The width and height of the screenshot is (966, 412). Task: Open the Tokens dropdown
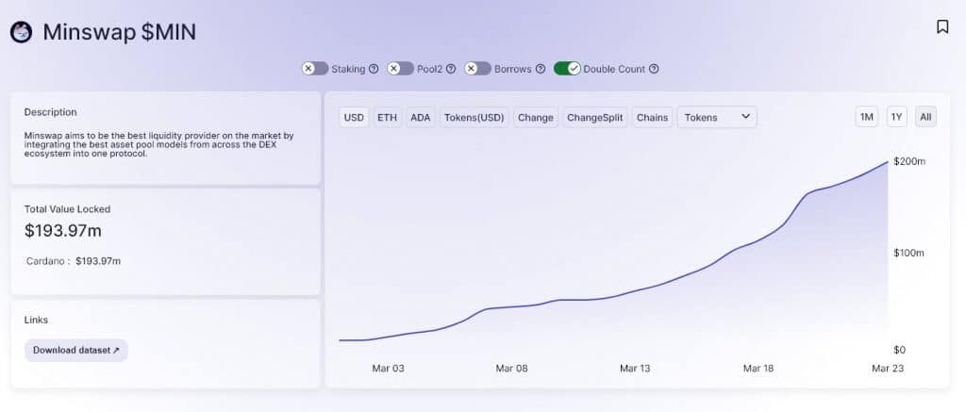(x=717, y=117)
